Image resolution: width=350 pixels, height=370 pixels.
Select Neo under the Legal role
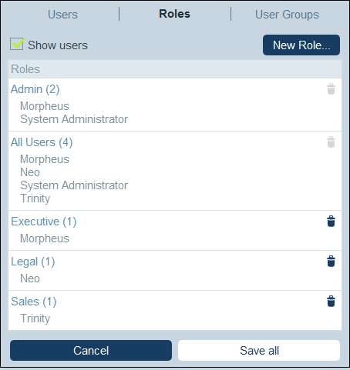pyautogui.click(x=30, y=278)
